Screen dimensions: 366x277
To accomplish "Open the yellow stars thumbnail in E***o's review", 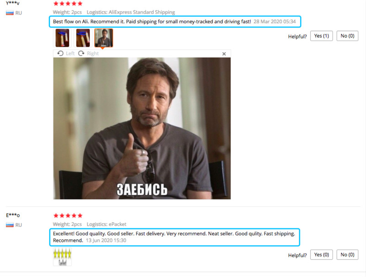I will 62,257.
